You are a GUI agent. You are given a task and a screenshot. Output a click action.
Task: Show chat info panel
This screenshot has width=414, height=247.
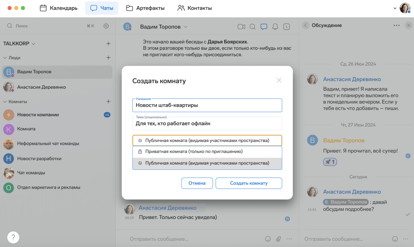point(286,27)
